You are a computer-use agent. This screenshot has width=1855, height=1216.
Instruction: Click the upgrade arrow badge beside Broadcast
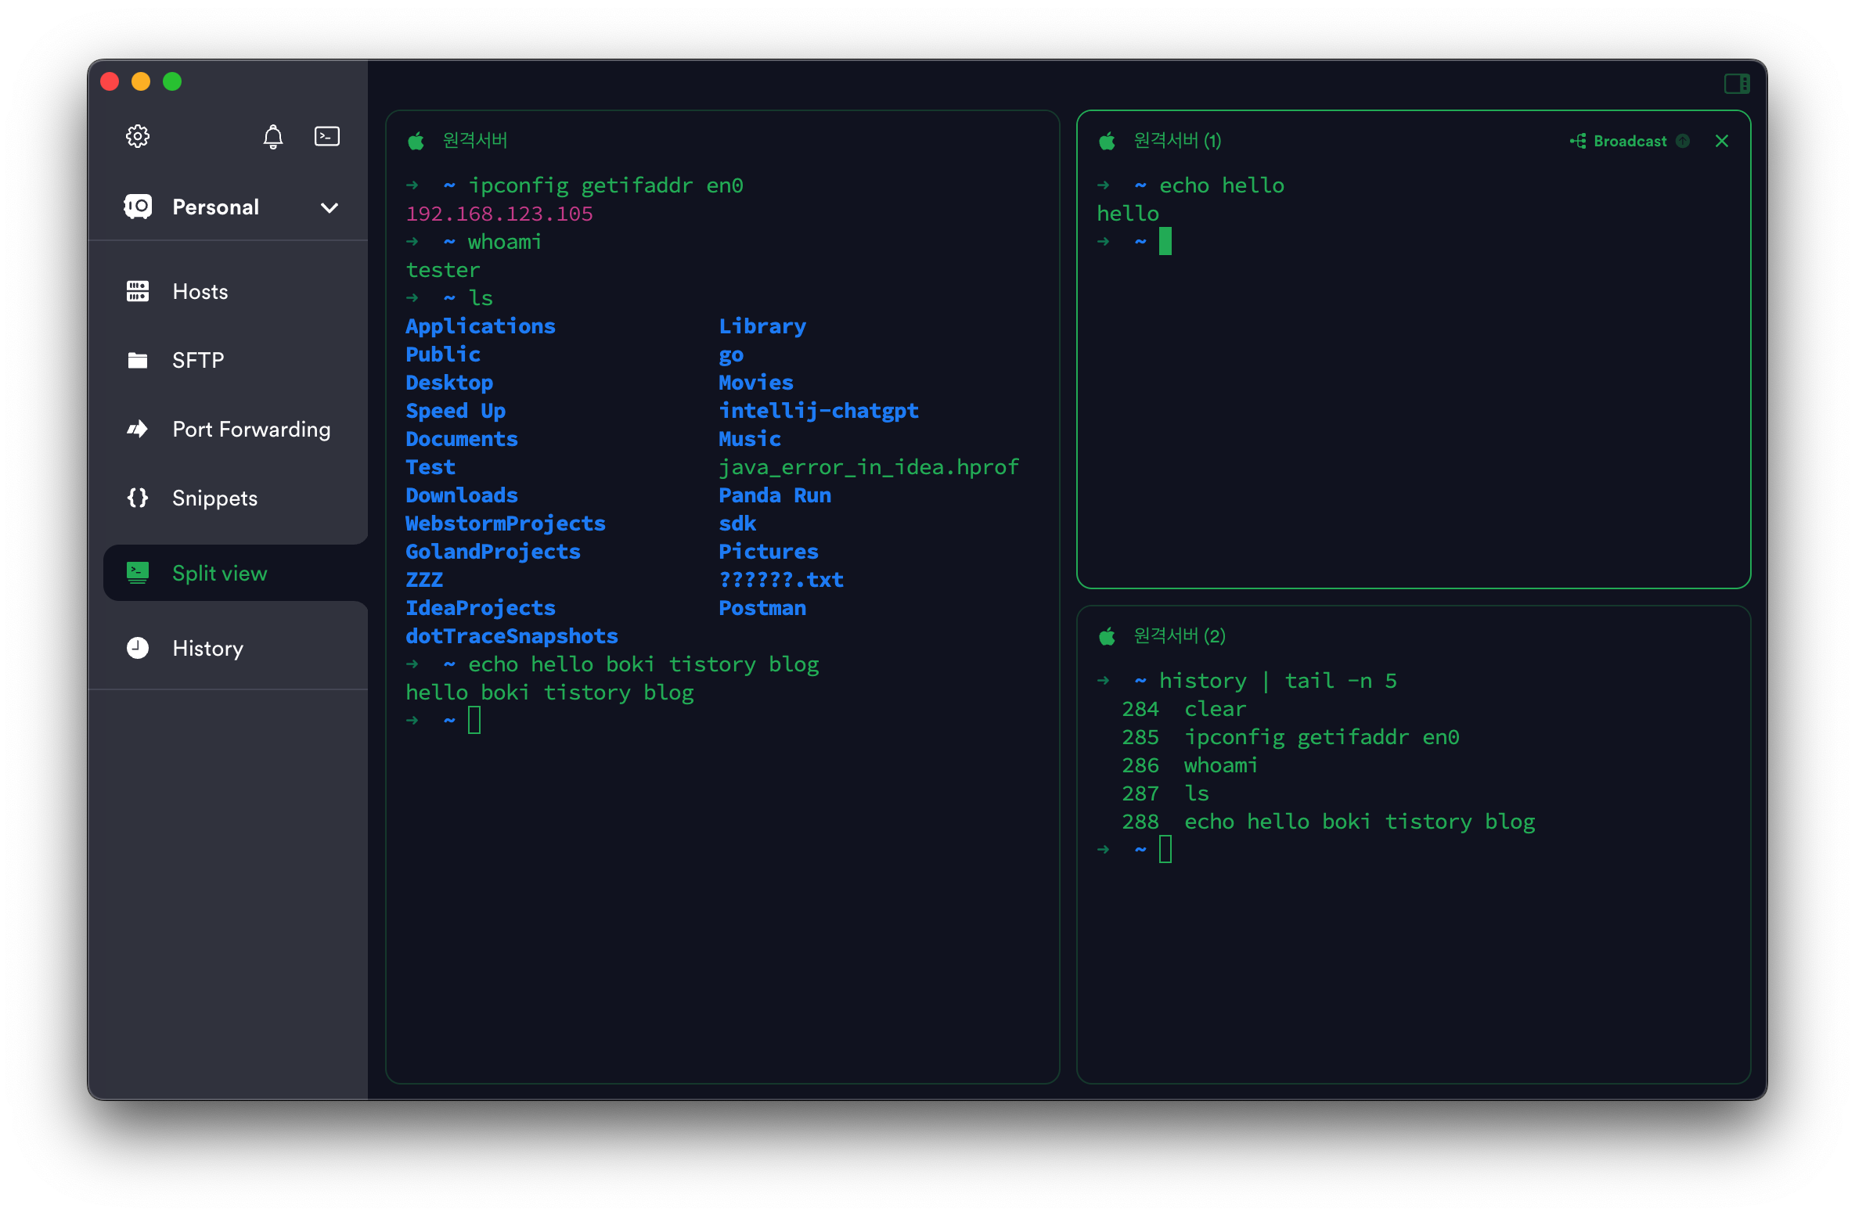pyautogui.click(x=1683, y=141)
